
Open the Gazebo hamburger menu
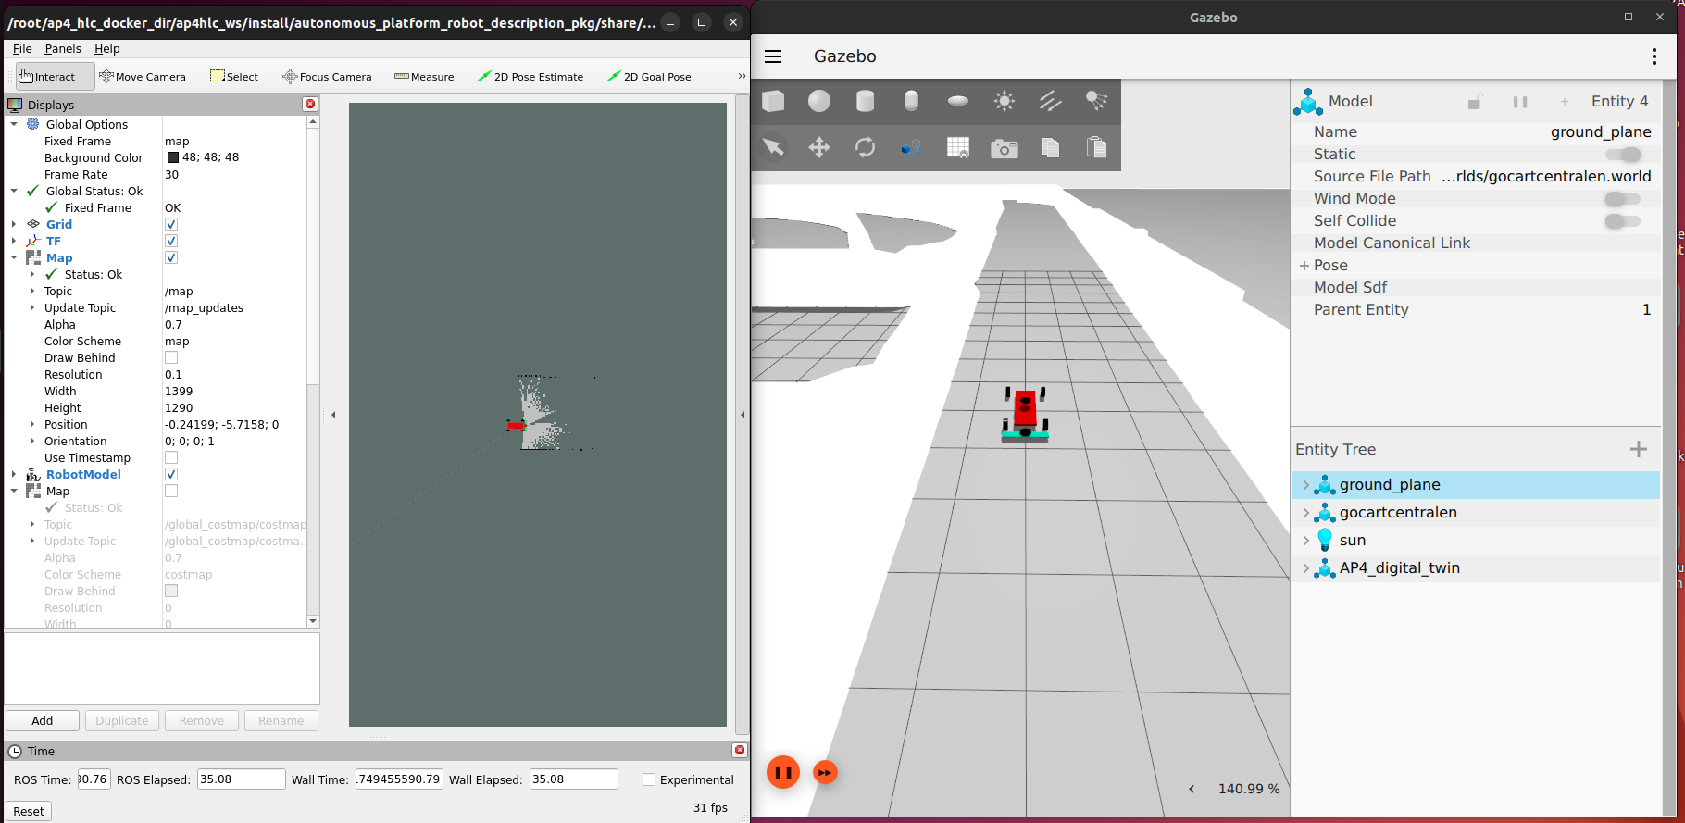point(773,56)
